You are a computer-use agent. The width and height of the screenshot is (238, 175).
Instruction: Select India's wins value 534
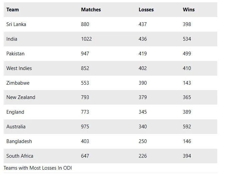point(187,39)
